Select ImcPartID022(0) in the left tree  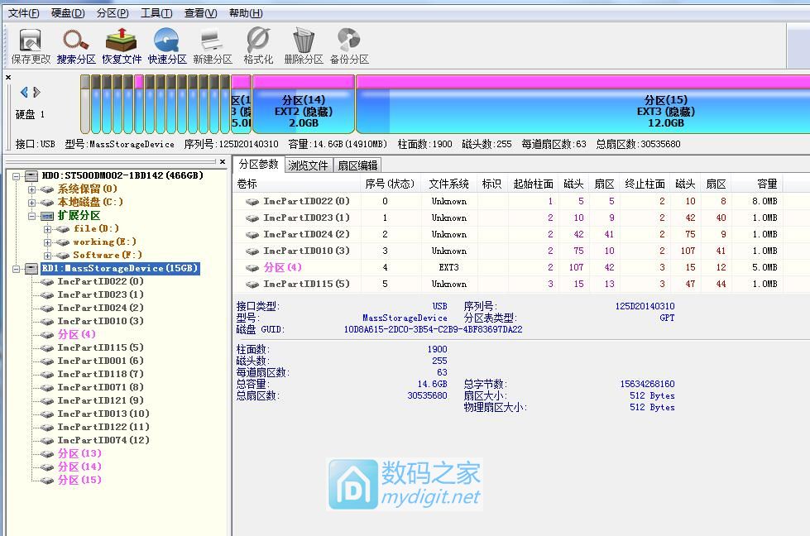tap(101, 281)
